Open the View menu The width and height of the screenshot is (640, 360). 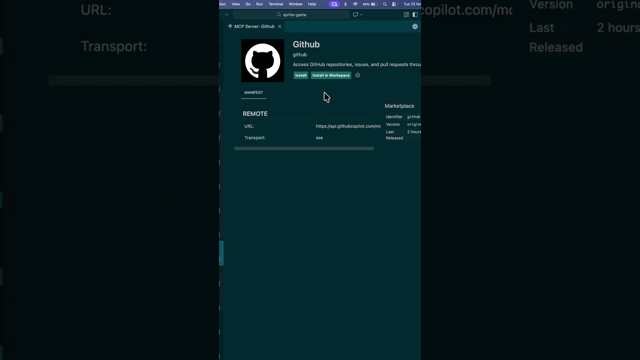235,4
